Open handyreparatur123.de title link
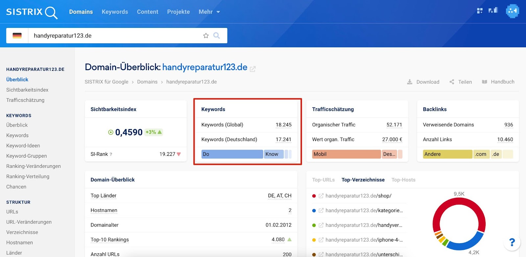Viewport: 526px width, 257px height. (x=205, y=67)
